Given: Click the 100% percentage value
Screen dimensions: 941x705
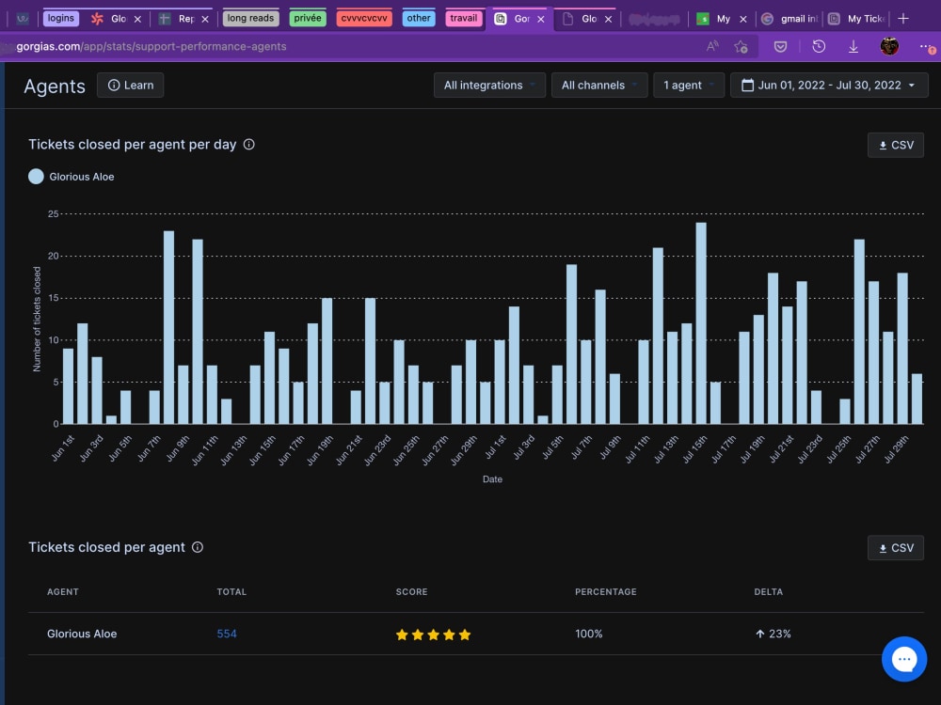Looking at the screenshot, I should [589, 634].
